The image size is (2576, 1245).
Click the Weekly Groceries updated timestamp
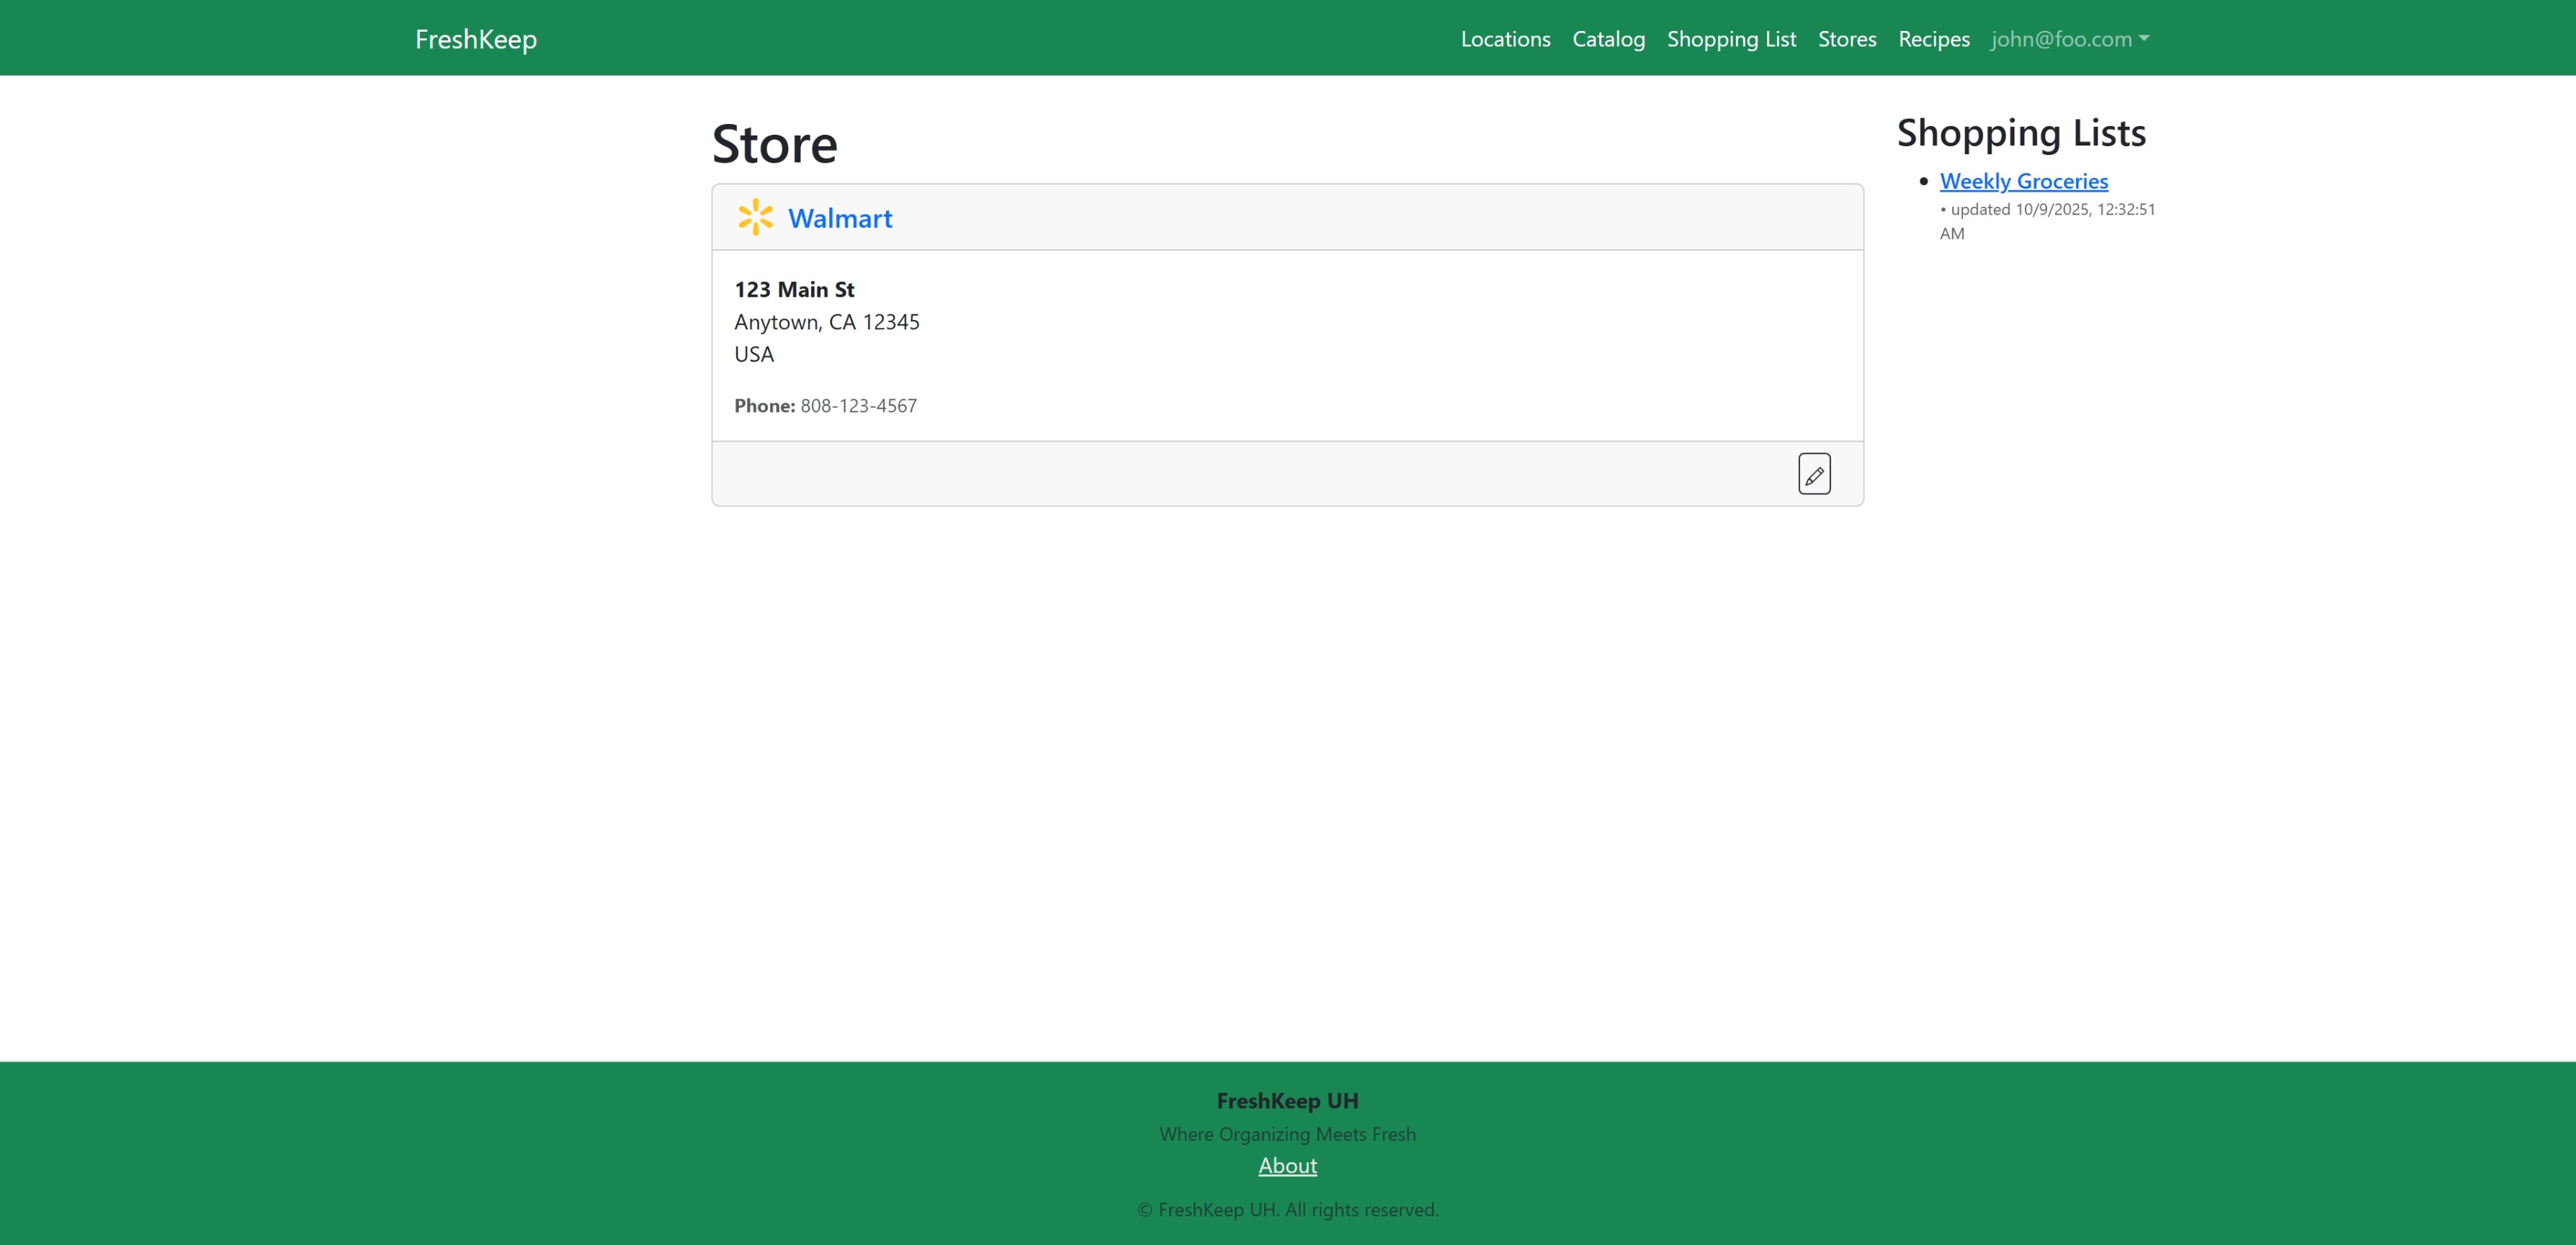(x=2047, y=221)
